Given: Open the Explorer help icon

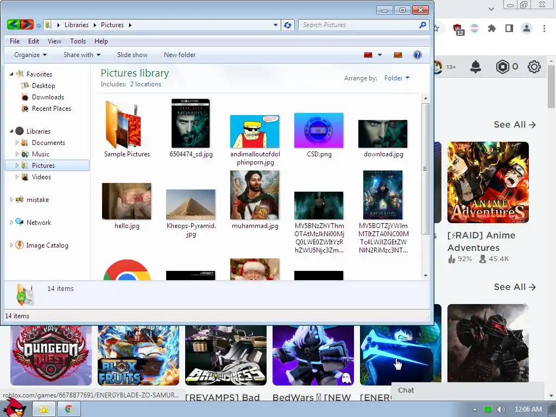Looking at the screenshot, I should [418, 55].
